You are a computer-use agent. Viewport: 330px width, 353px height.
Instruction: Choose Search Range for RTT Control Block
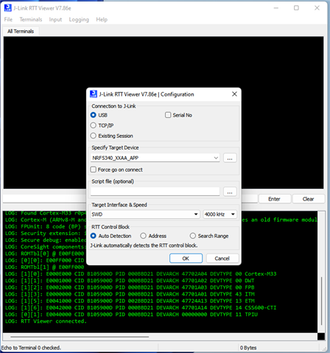click(193, 236)
